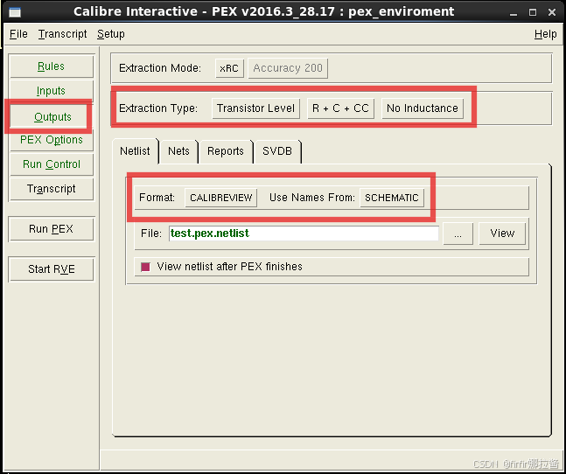Click the netlist File input field
Viewport: 566px width, 474px height.
coord(304,234)
